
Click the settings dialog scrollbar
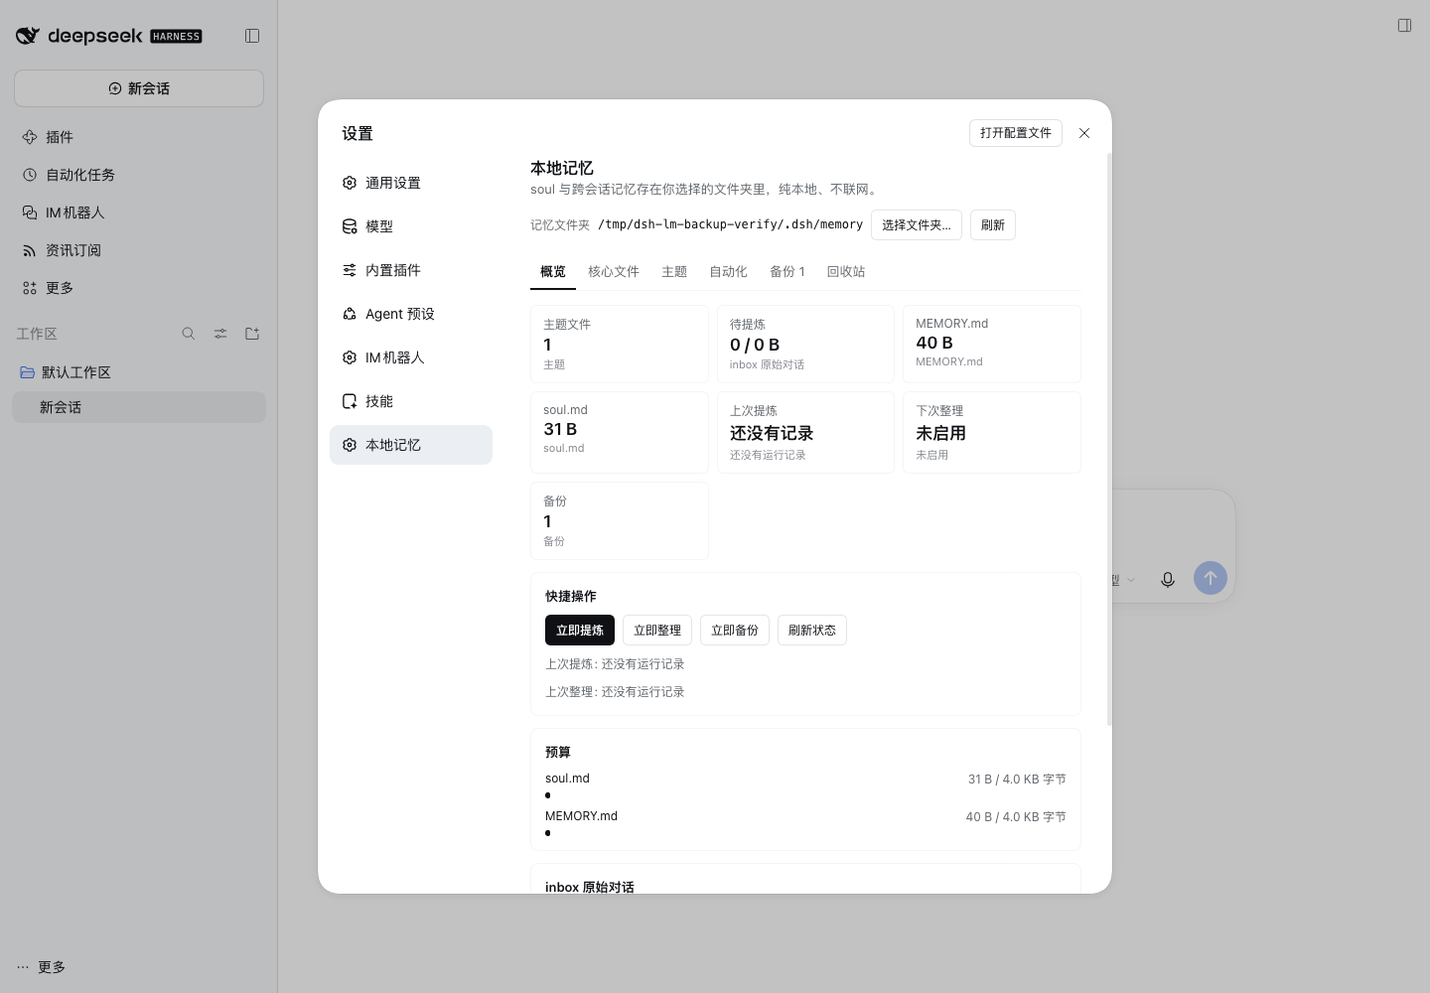[1108, 439]
